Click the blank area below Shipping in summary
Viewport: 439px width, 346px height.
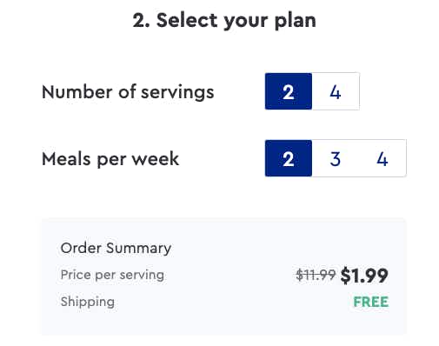point(223,323)
